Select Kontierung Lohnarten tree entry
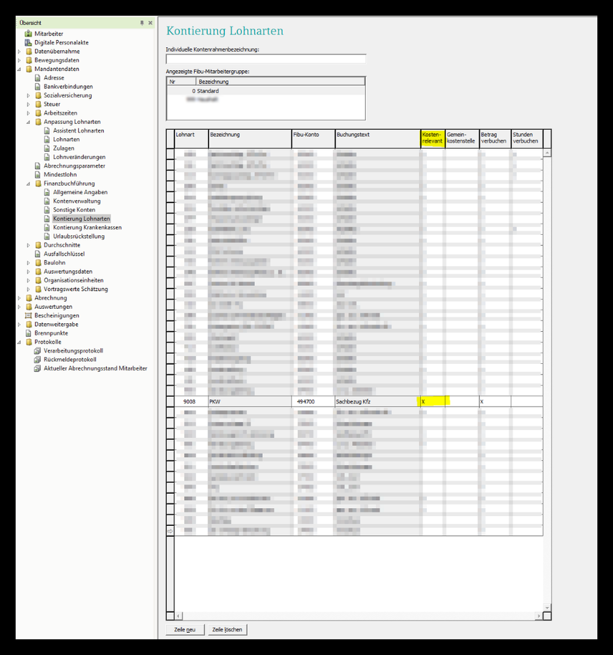This screenshot has height=655, width=613. 81,218
